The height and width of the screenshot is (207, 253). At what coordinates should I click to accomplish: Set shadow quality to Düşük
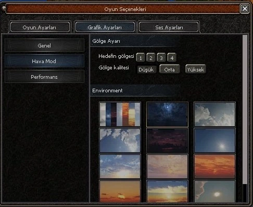146,69
